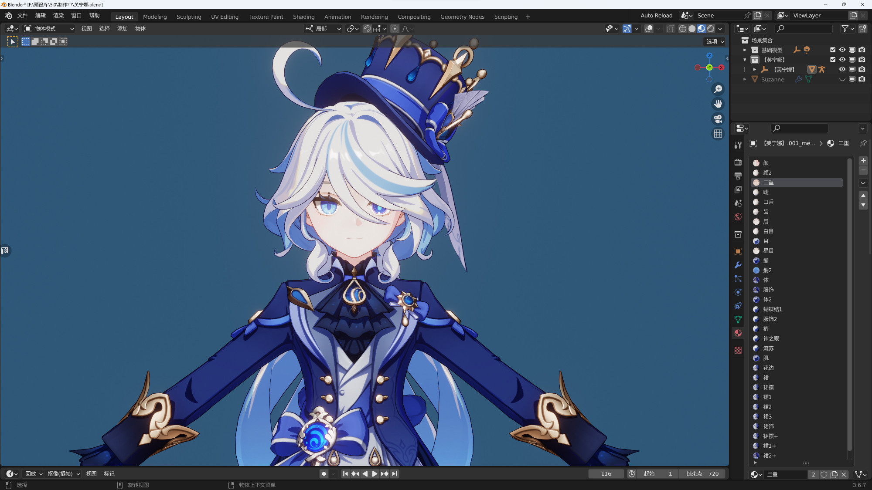Switch to the Shading workspace tab
This screenshot has width=872, height=490.
click(x=303, y=17)
